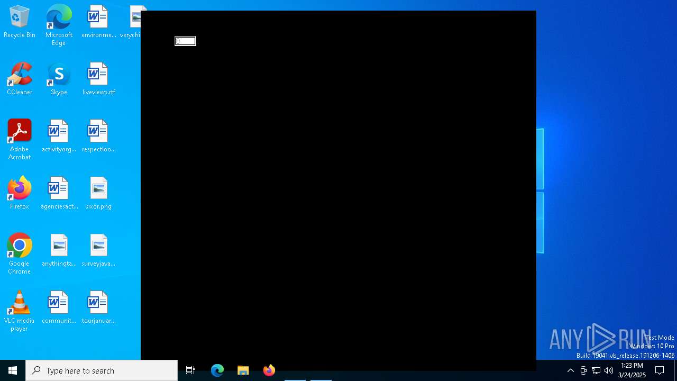Screen dimensions: 677x381
Task: Open the clock showing 1:23 PM
Action: pos(632,370)
